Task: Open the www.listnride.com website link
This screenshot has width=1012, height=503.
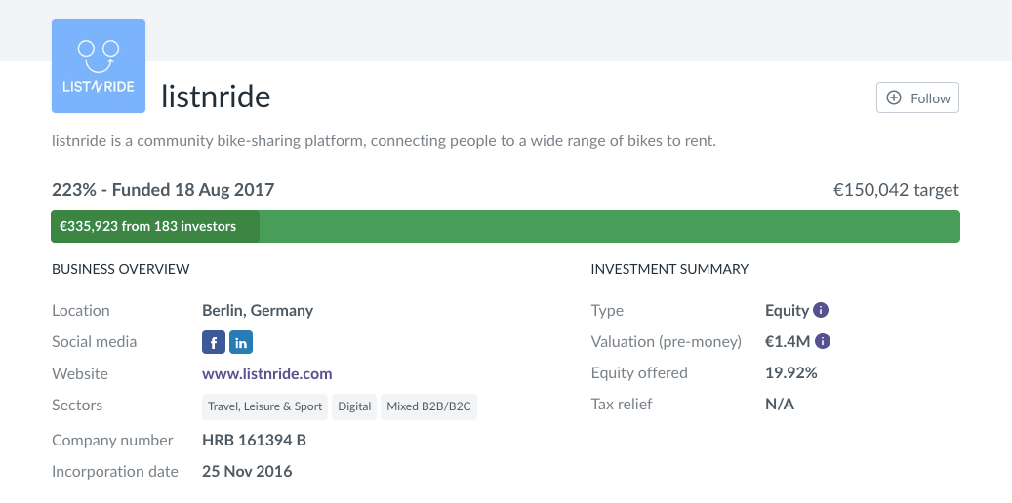Action: pos(266,373)
